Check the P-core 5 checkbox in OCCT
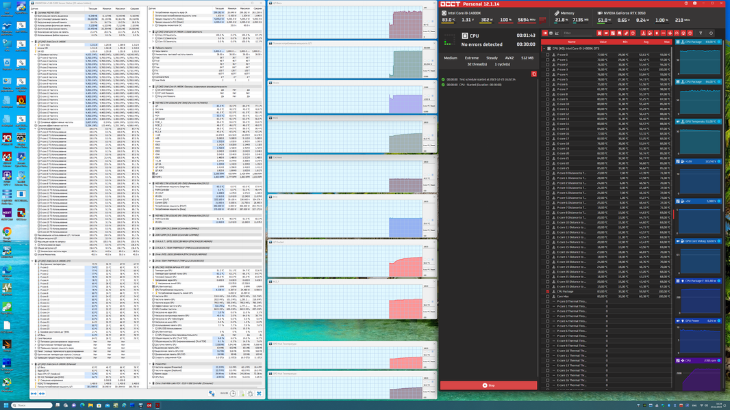 tap(548, 79)
